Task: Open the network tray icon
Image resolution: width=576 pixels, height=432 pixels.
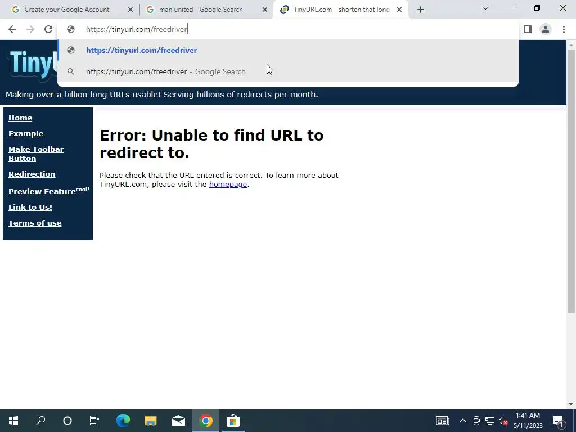Action: pos(490,421)
